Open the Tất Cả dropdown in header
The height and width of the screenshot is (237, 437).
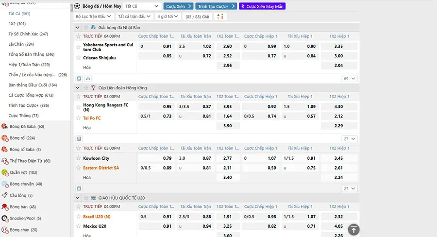[x=142, y=6]
